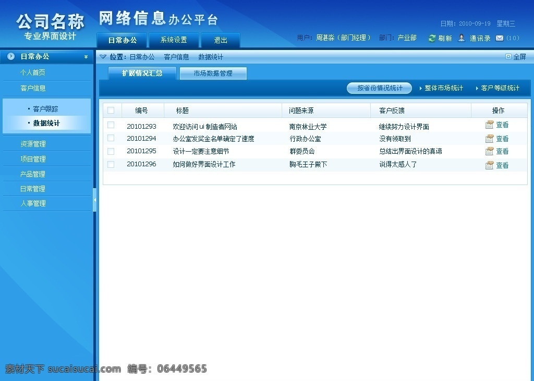Check the box for row 20101293
Screen dimensions: 534x381
tap(111, 125)
